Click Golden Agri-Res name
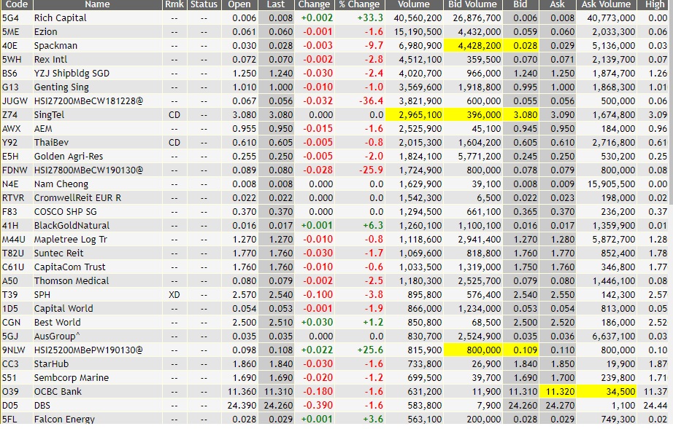The image size is (673, 429). click(x=69, y=157)
